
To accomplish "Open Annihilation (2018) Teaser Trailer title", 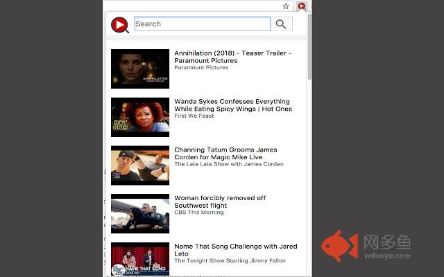I will click(233, 57).
